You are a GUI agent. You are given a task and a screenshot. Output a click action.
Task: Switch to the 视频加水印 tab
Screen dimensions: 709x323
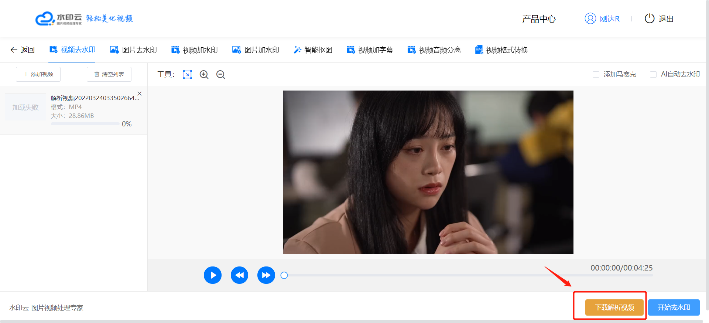194,50
